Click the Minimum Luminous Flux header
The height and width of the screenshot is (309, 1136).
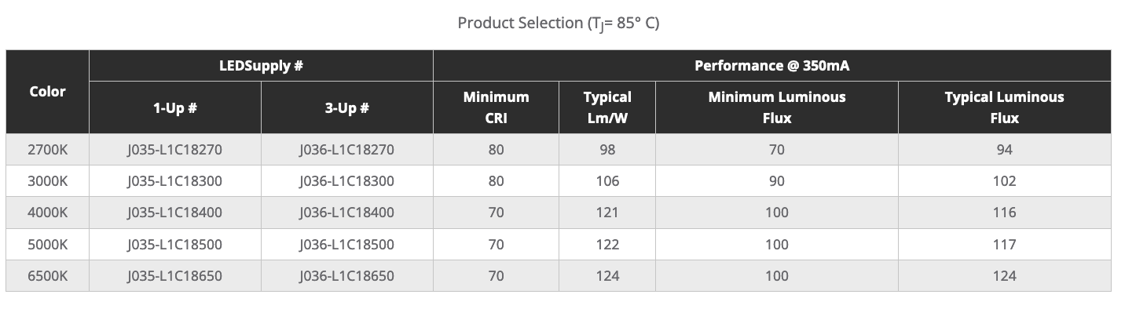[x=777, y=107]
